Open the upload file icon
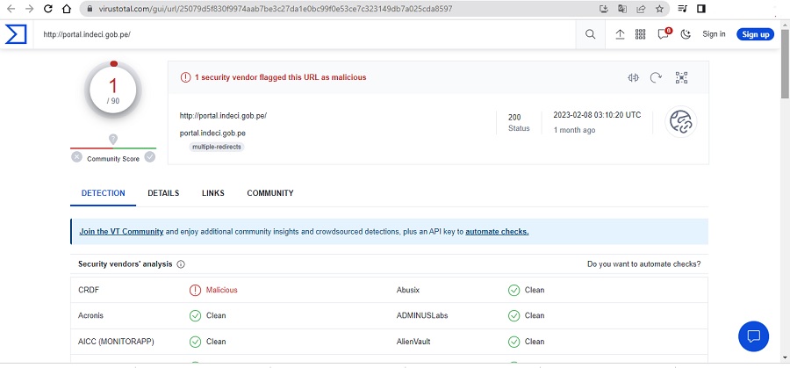 pos(620,34)
